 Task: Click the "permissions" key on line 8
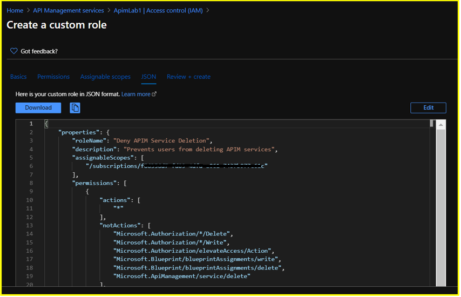[x=94, y=183]
